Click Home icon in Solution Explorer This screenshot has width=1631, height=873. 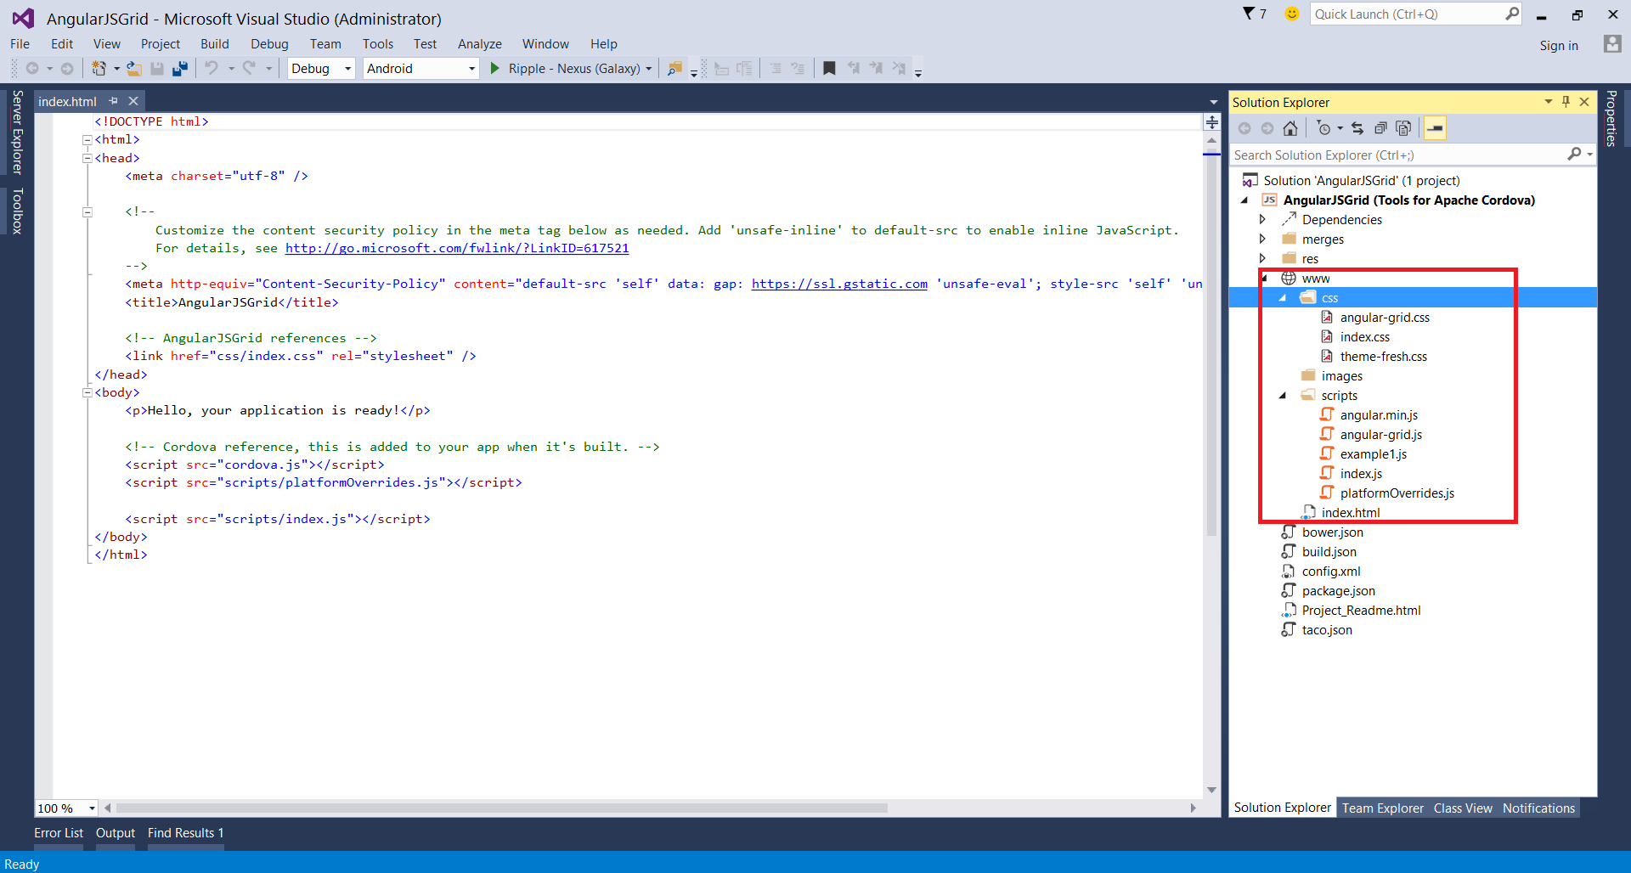tap(1290, 128)
